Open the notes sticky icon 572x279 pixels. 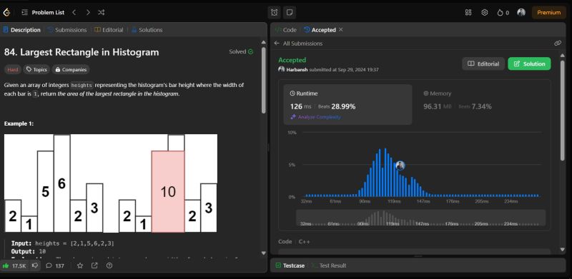(290, 12)
